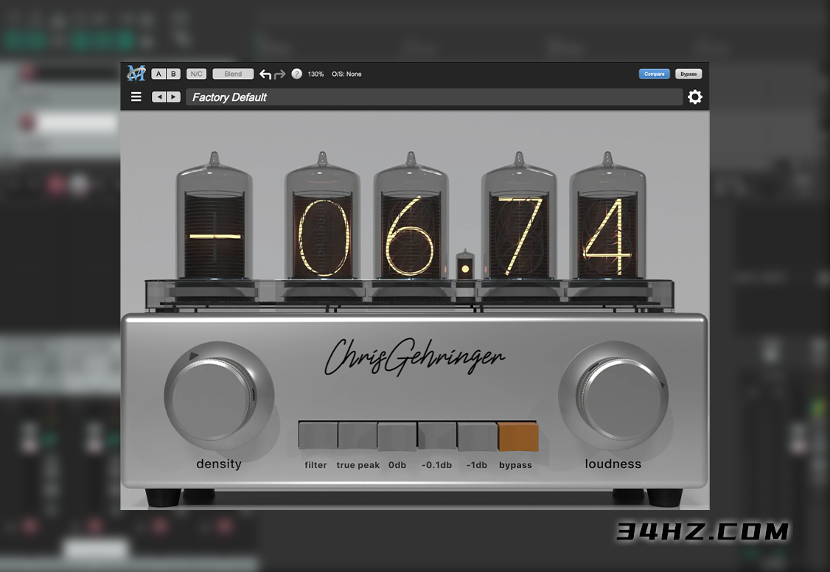Select the 0db ceiling switch
830x572 pixels.
point(397,436)
